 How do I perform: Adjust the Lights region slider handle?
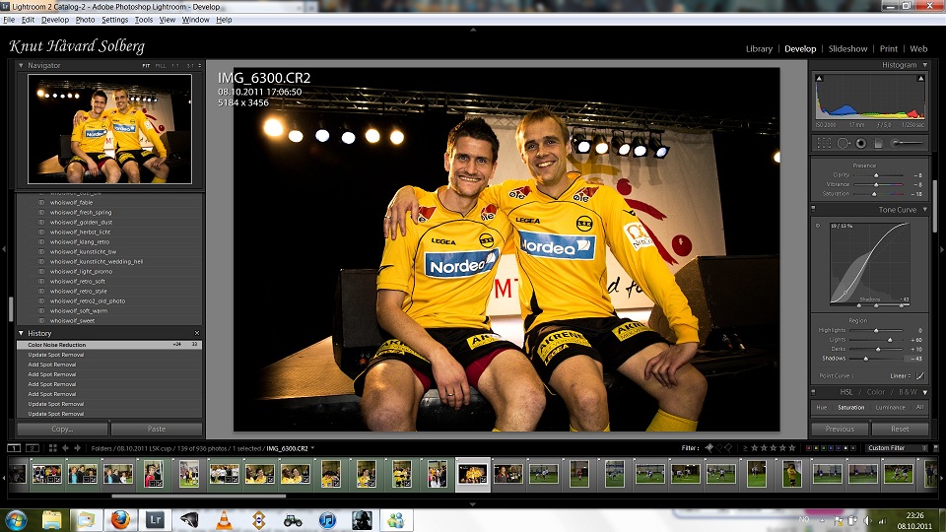click(890, 340)
